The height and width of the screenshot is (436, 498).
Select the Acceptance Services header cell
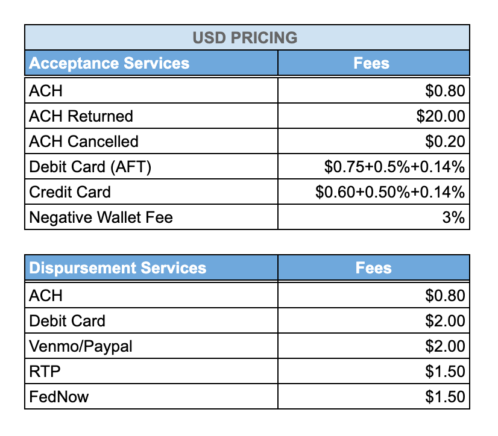pyautogui.click(x=151, y=63)
